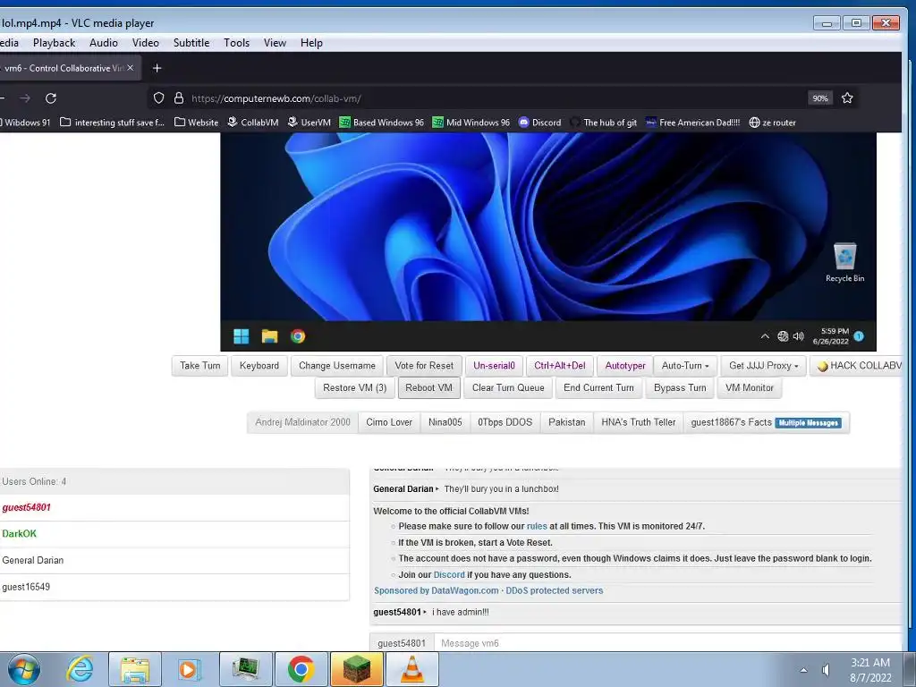The width and height of the screenshot is (916, 687).
Task: Click the Clear Turn Queue button
Action: tap(508, 388)
